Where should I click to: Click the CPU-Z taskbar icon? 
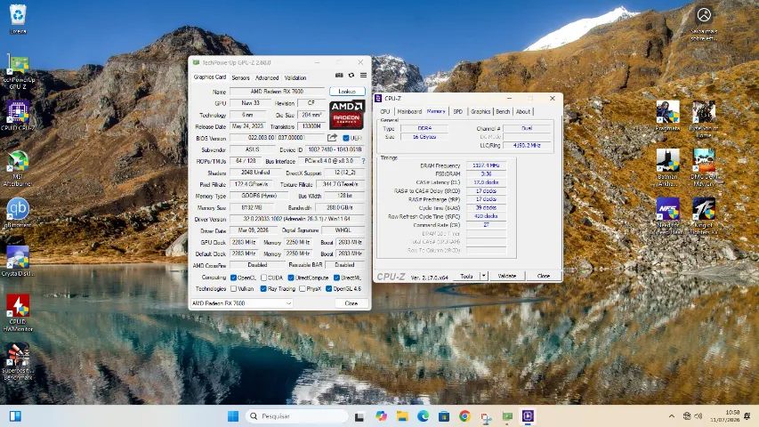coord(528,415)
